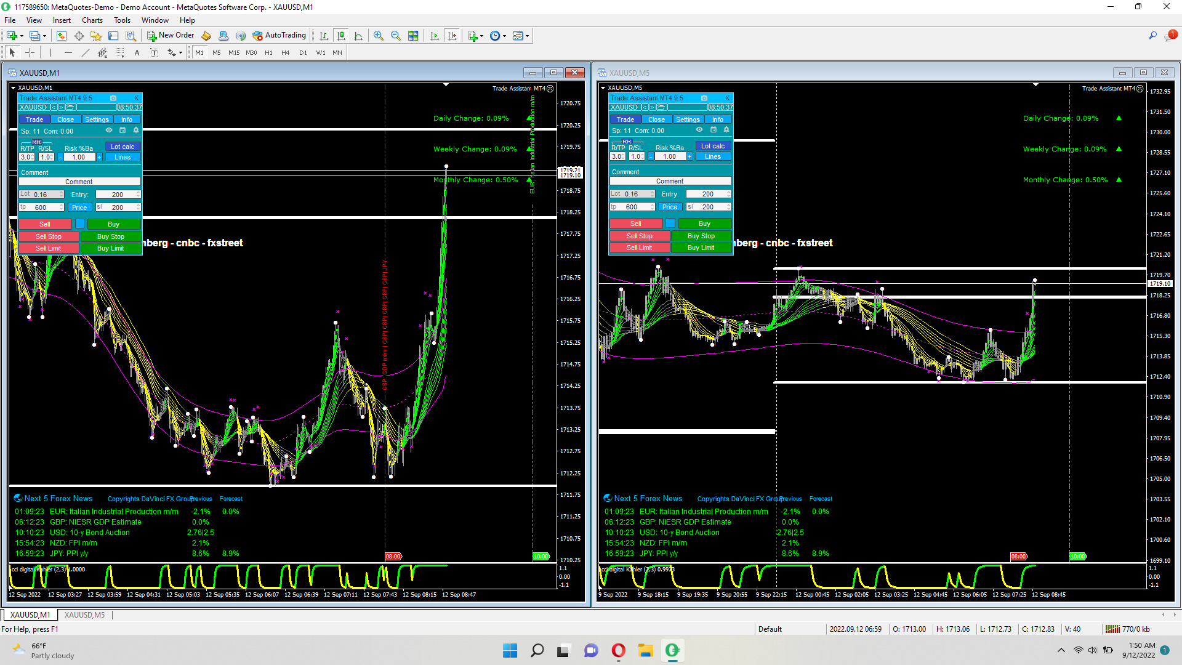Click Buy Stop in the left Trade Assistant
This screenshot has width=1182, height=665.
pos(111,236)
